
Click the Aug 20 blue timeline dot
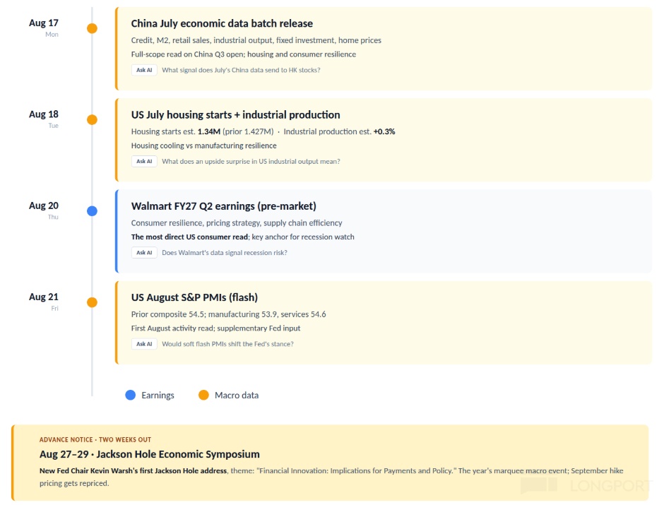(x=92, y=210)
